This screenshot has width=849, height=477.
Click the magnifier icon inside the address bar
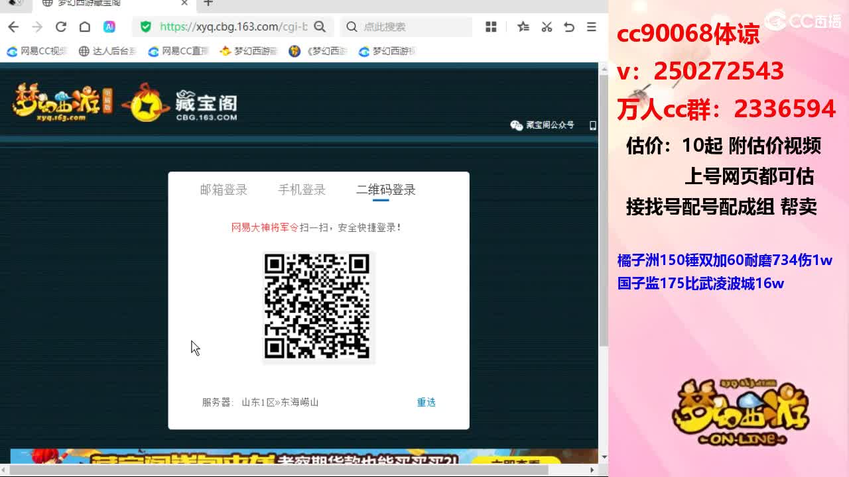tap(320, 26)
